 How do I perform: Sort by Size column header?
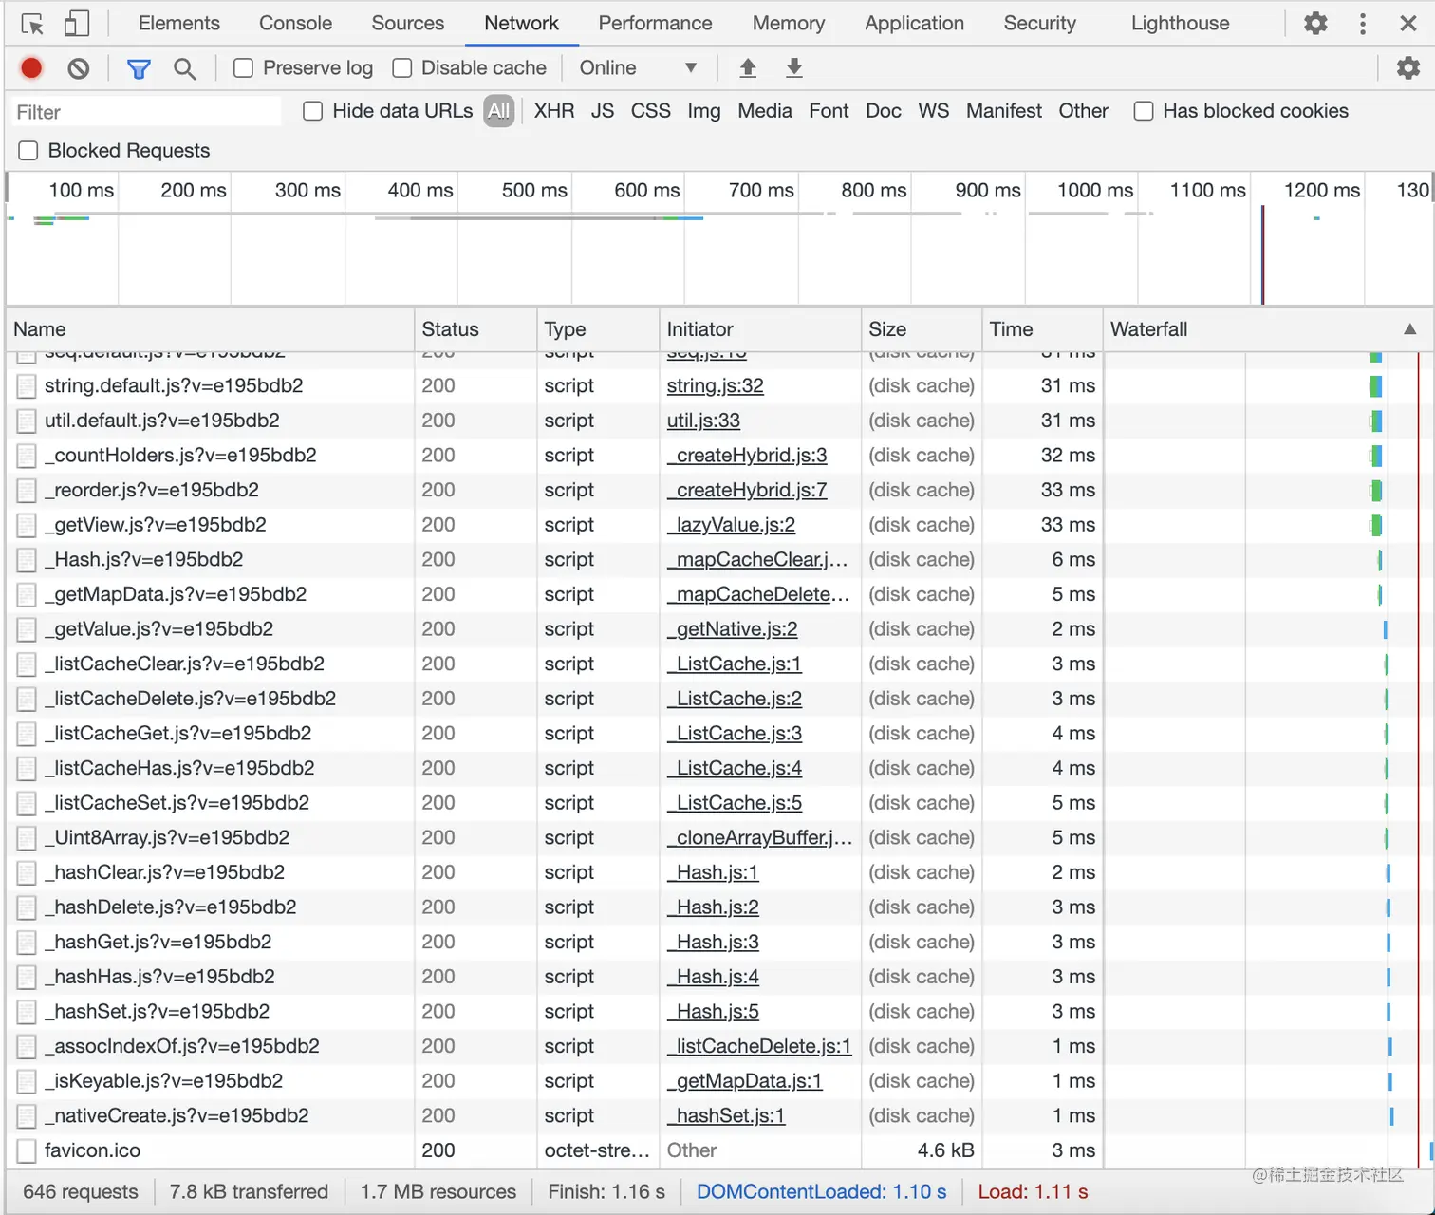(922, 329)
